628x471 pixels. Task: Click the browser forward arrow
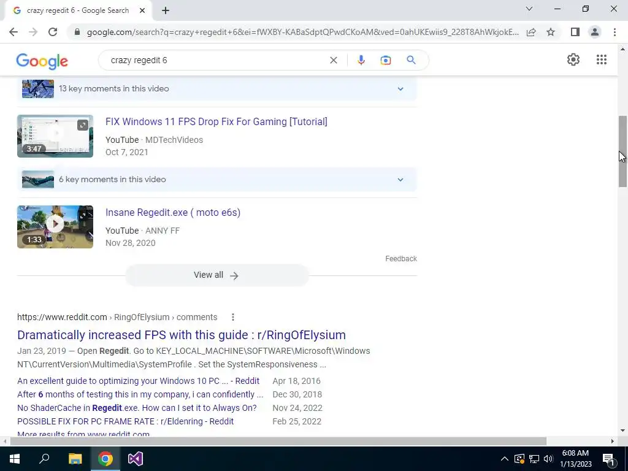point(33,32)
